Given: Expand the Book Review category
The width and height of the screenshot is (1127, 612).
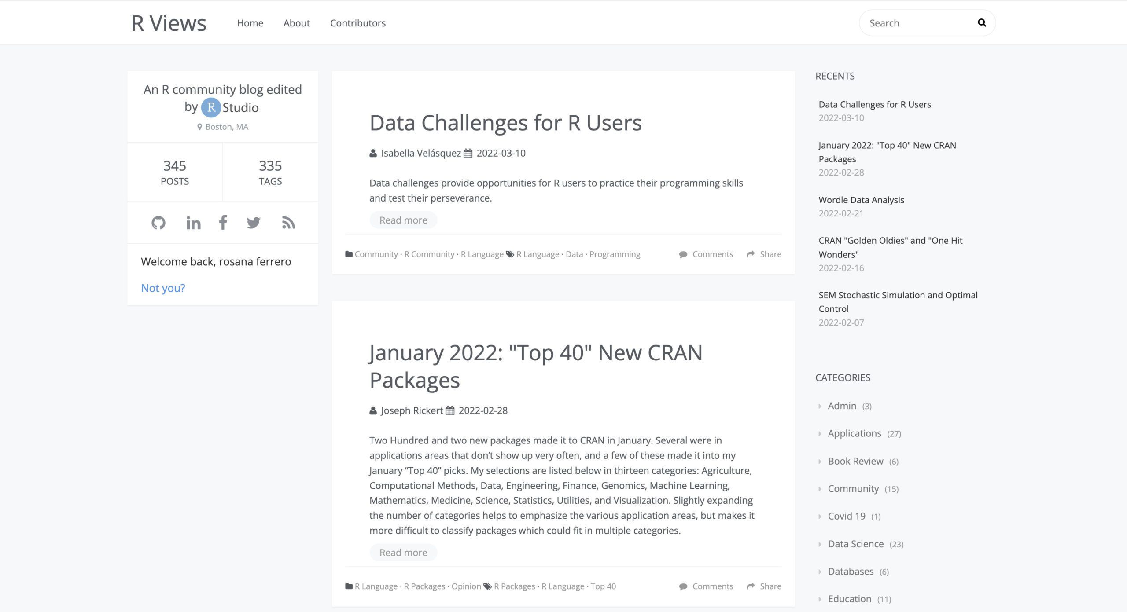Looking at the screenshot, I should [x=855, y=462].
